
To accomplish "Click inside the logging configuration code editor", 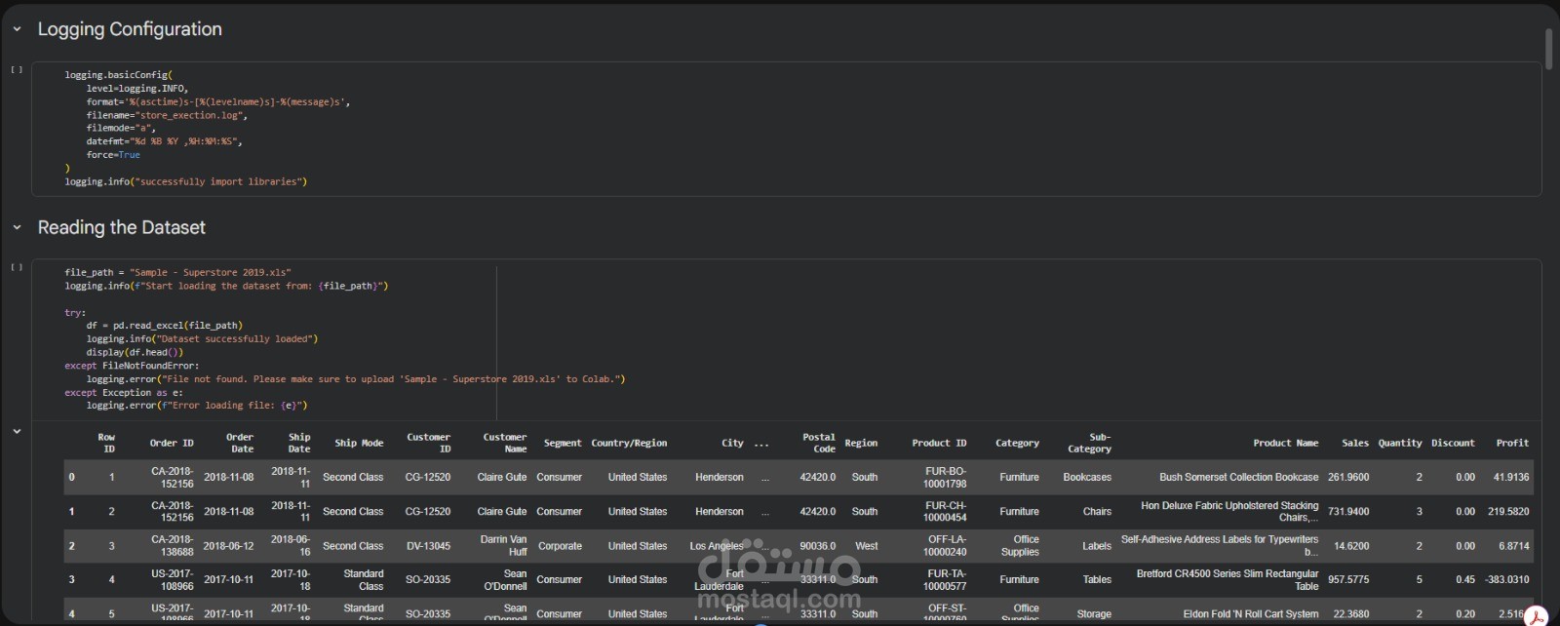I will click(787, 129).
